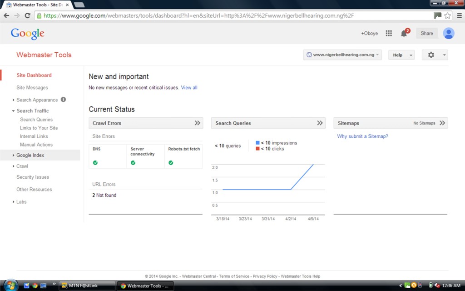The image size is (465, 291).
Task: Open Webmaster Central footer link
Action: coord(199,276)
